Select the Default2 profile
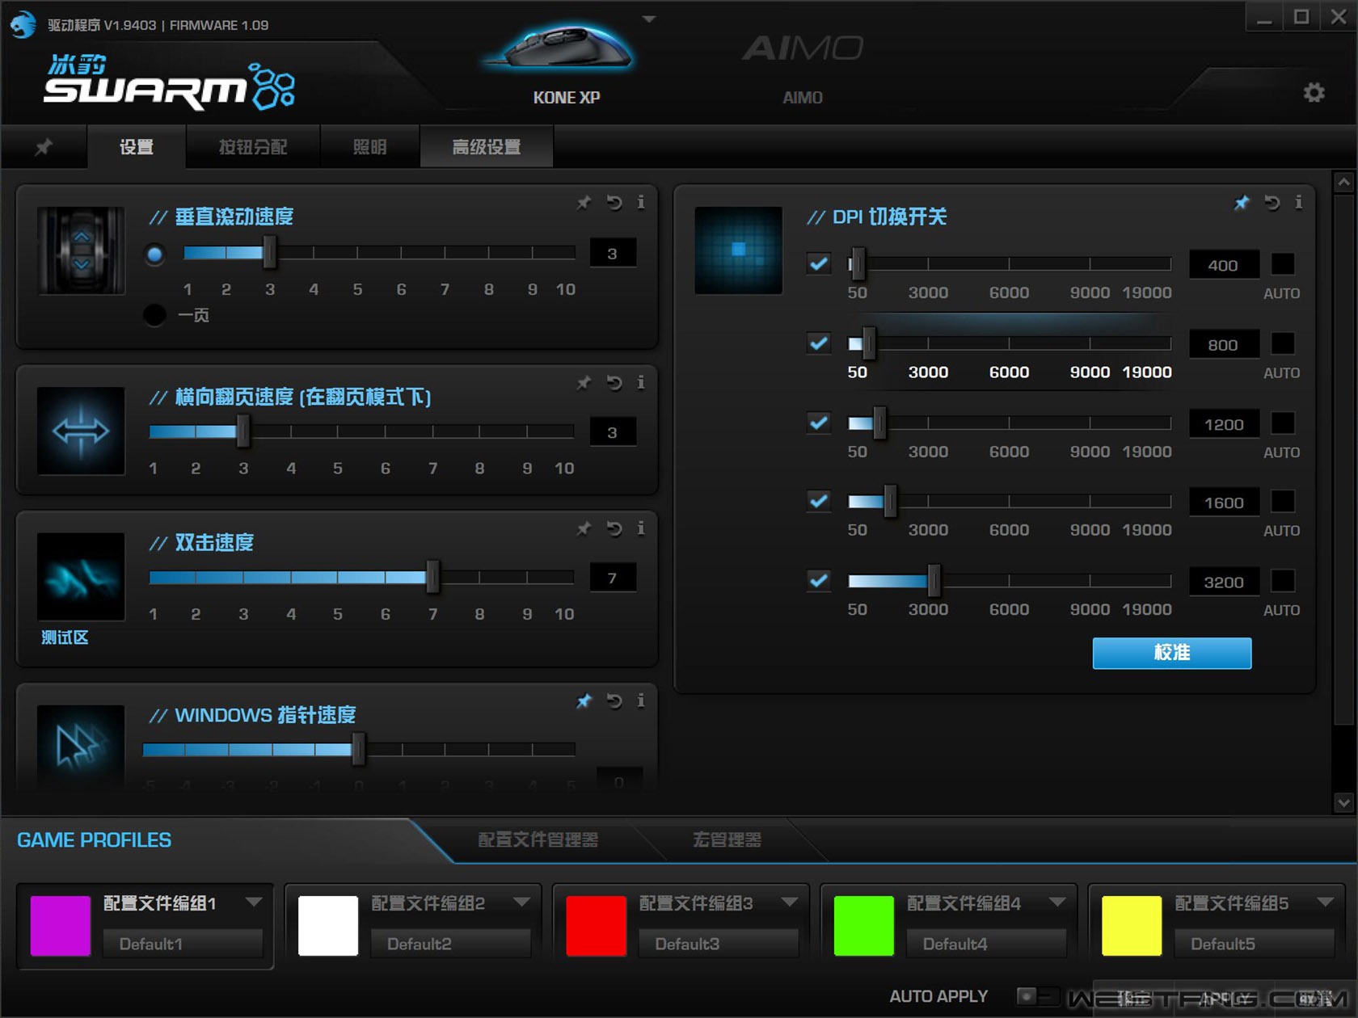1358x1018 pixels. [x=451, y=944]
